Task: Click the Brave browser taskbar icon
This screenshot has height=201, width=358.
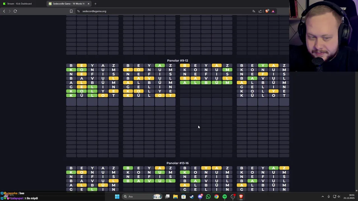Action: pos(241,197)
